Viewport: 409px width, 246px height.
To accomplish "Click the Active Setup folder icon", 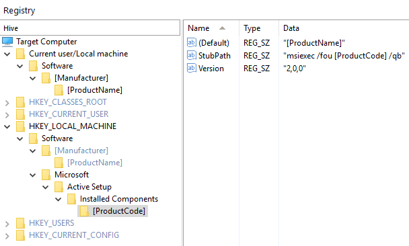I will coord(59,187).
